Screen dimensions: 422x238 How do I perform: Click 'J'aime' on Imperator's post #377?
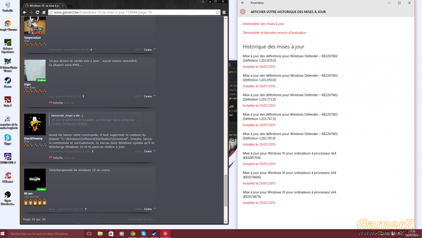pyautogui.click(x=148, y=50)
